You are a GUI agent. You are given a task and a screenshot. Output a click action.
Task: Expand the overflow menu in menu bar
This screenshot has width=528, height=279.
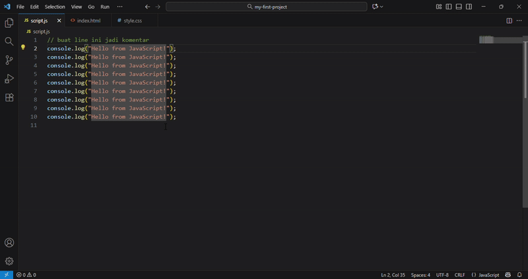coord(119,7)
